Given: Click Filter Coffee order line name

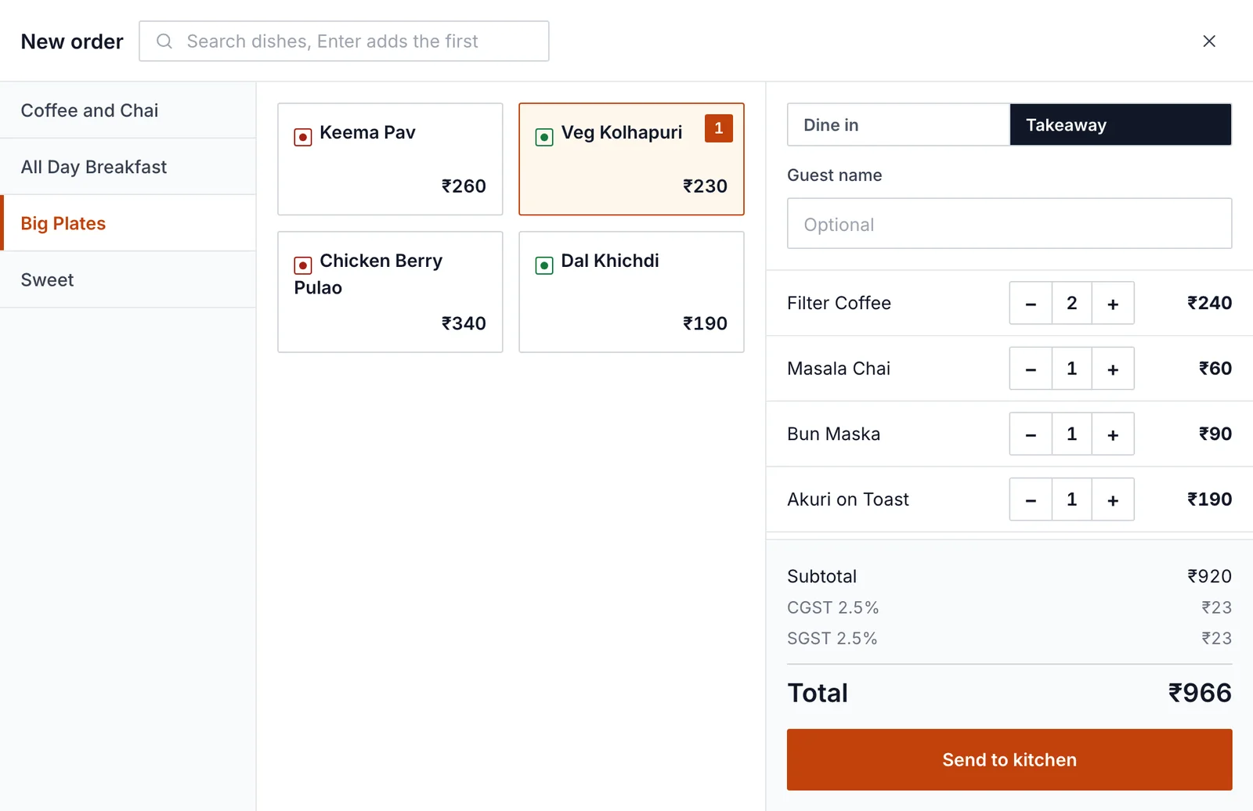Looking at the screenshot, I should tap(839, 303).
